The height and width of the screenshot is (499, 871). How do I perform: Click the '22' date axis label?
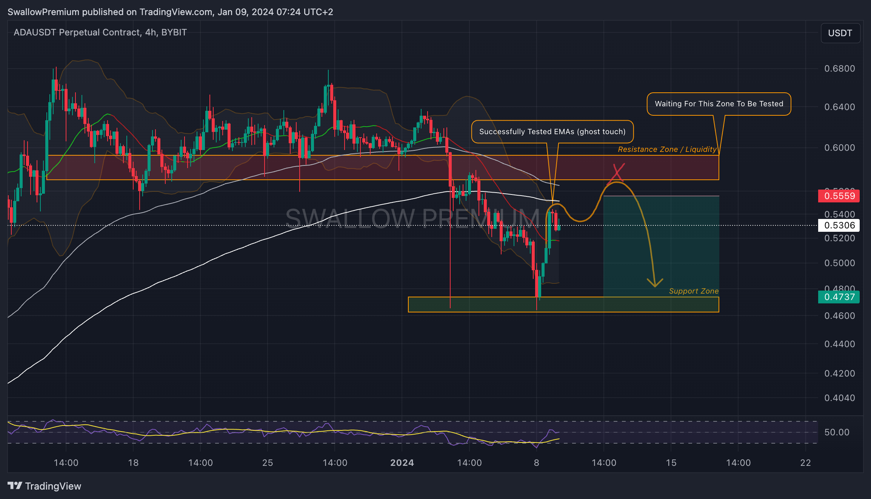tap(805, 463)
